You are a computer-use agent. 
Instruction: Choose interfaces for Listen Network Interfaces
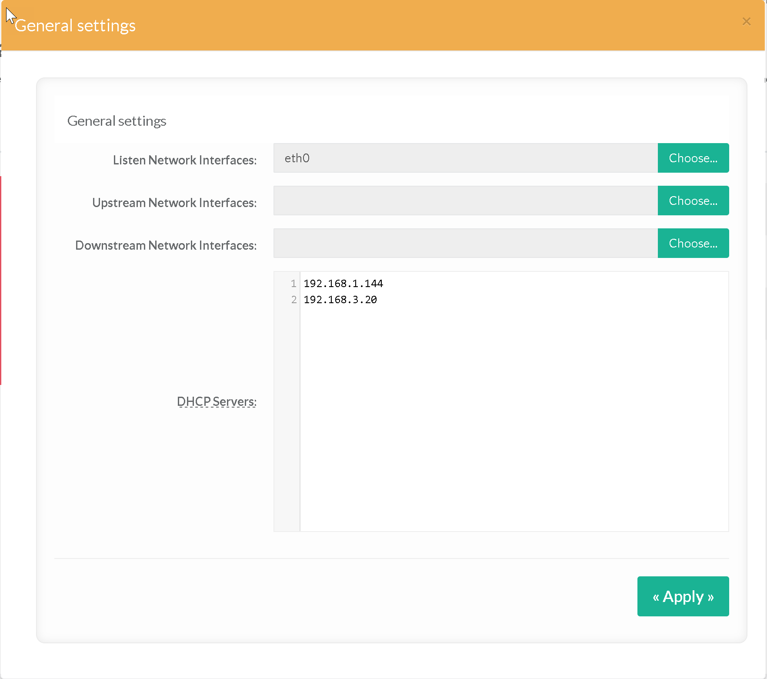(x=693, y=158)
